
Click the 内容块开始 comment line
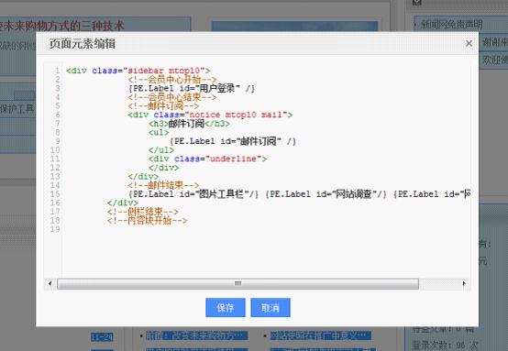pos(147,221)
